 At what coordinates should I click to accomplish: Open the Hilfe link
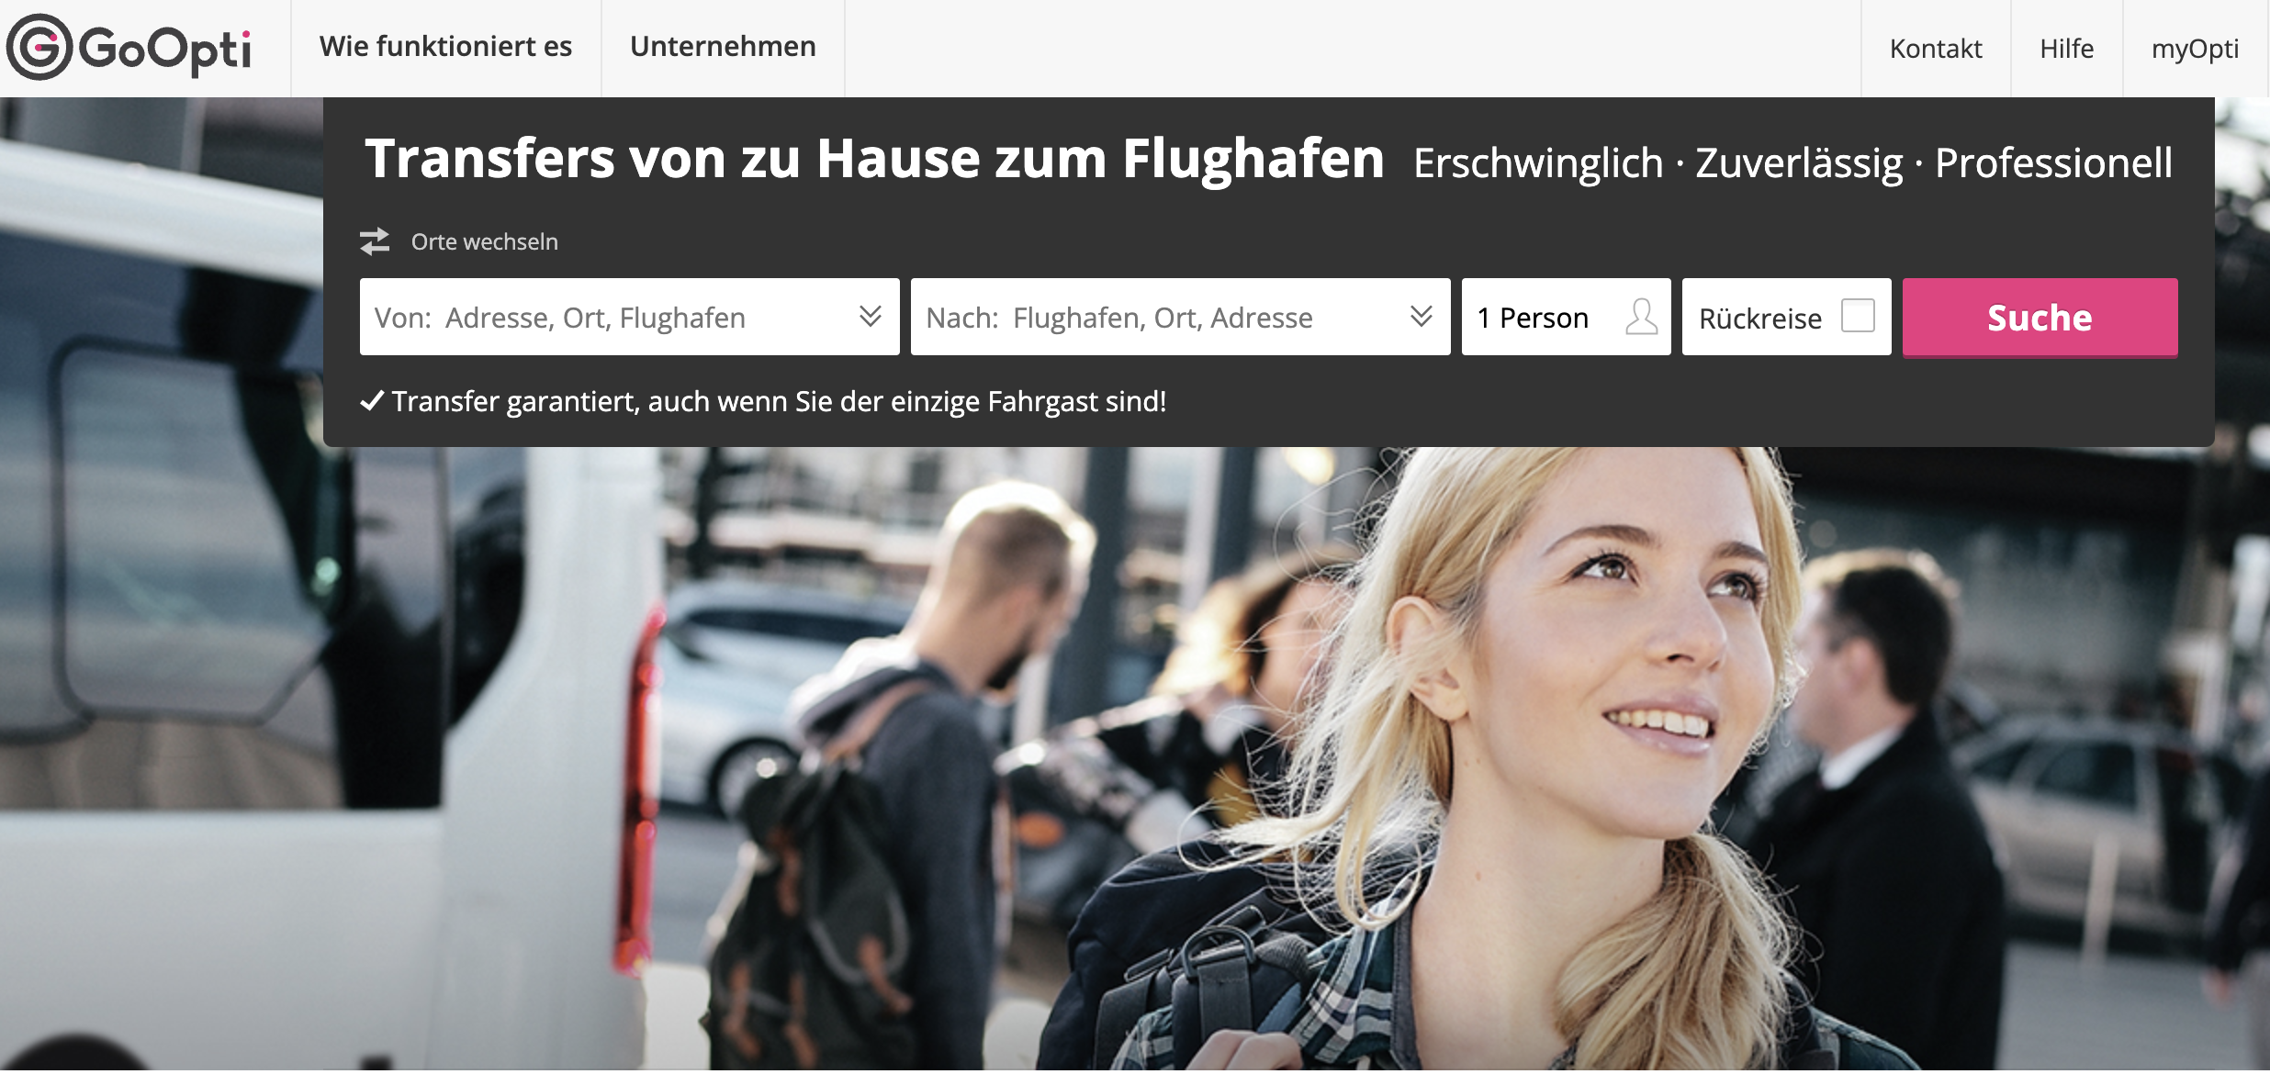pyautogui.click(x=2066, y=49)
